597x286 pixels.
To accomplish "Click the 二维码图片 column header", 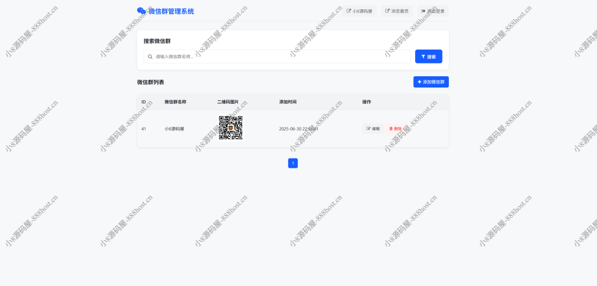I will point(228,102).
